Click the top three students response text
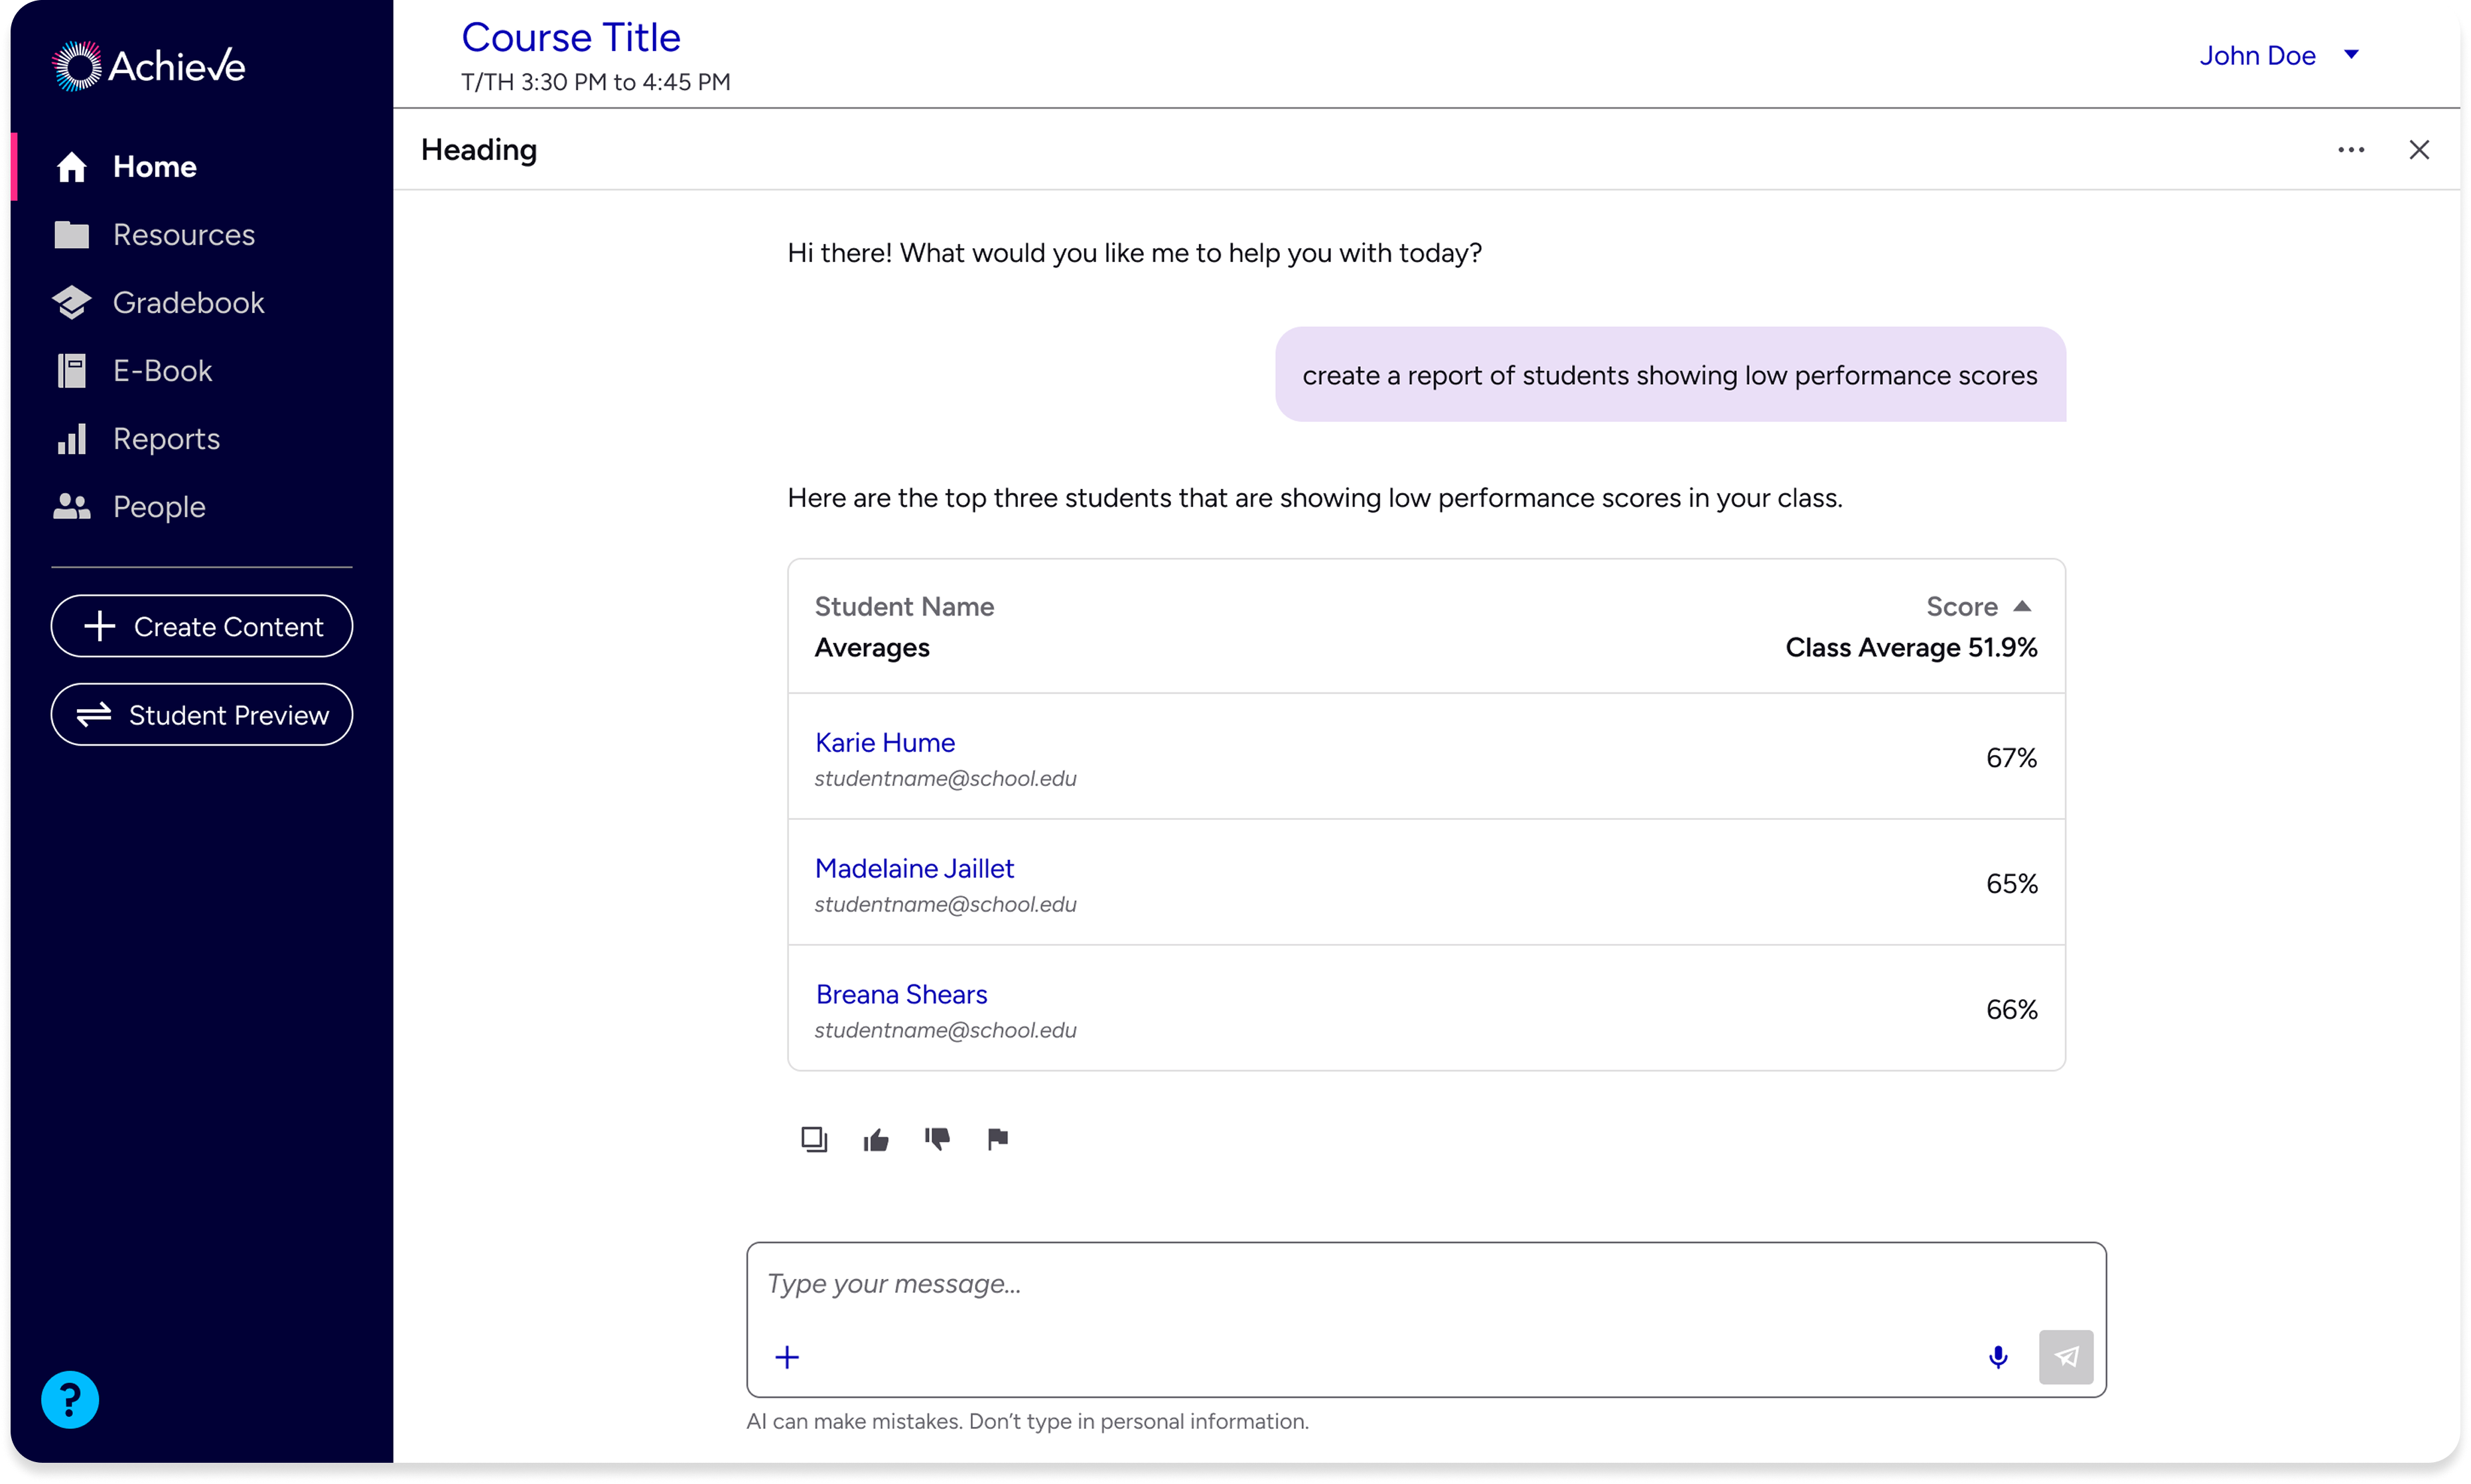Image resolution: width=2471 pixels, height=1484 pixels. pyautogui.click(x=1315, y=498)
